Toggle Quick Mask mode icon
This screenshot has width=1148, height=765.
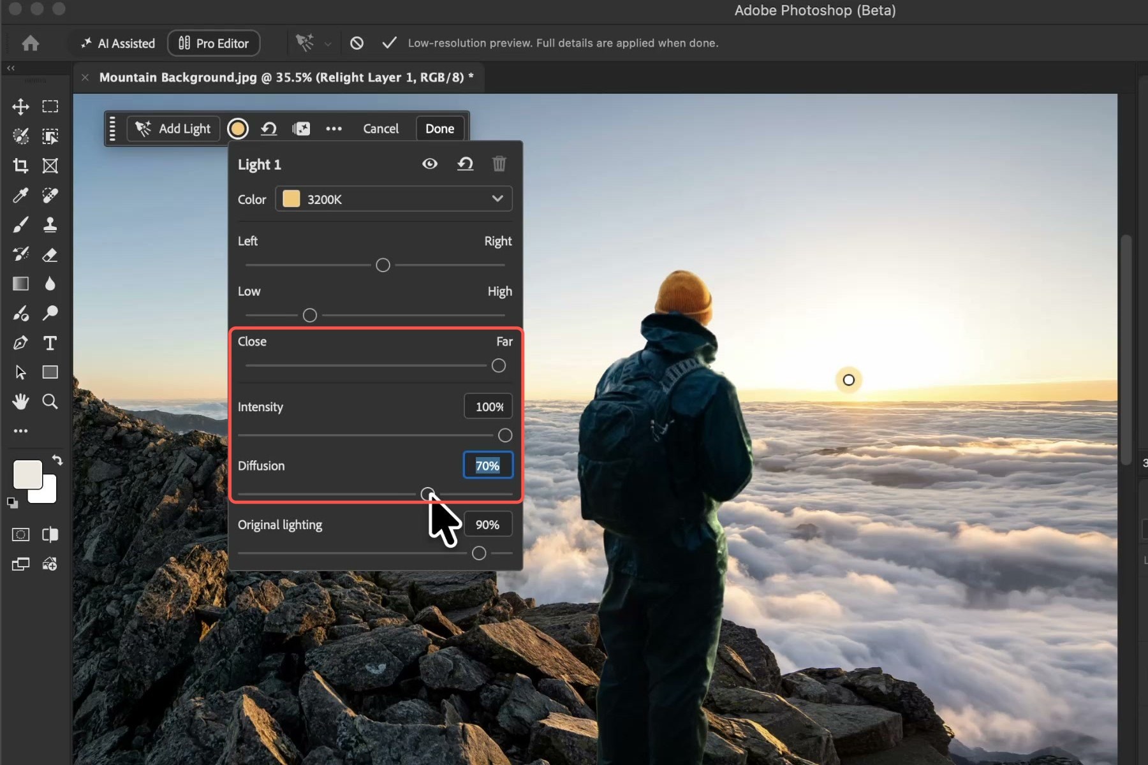20,534
